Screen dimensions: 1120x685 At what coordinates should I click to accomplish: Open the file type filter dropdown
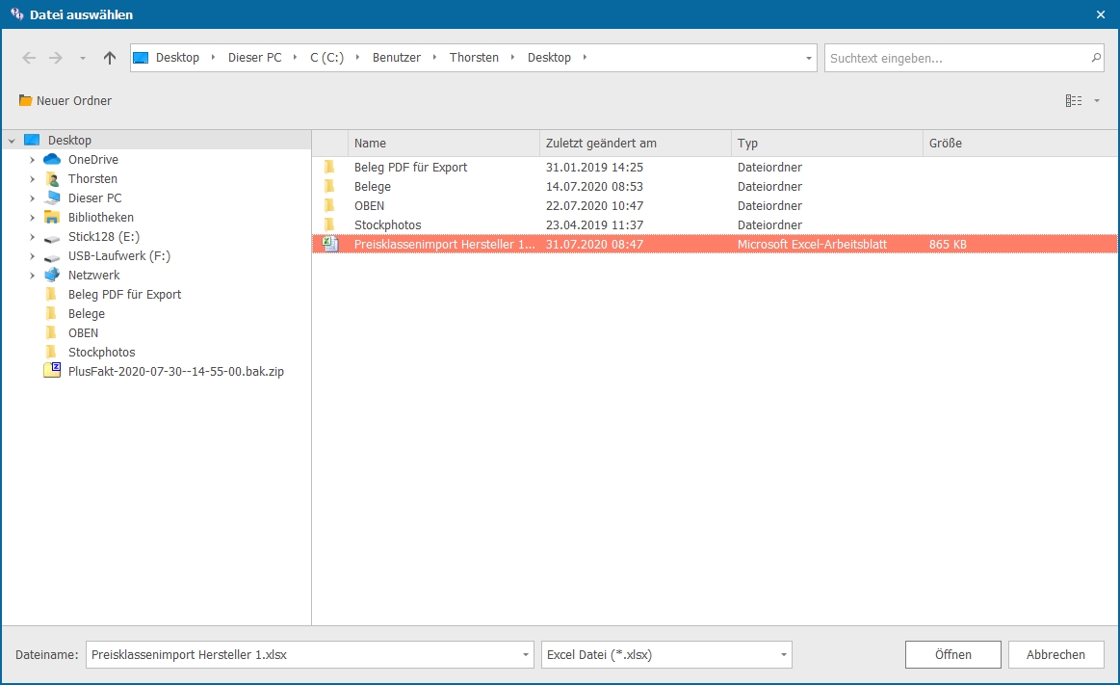click(783, 655)
